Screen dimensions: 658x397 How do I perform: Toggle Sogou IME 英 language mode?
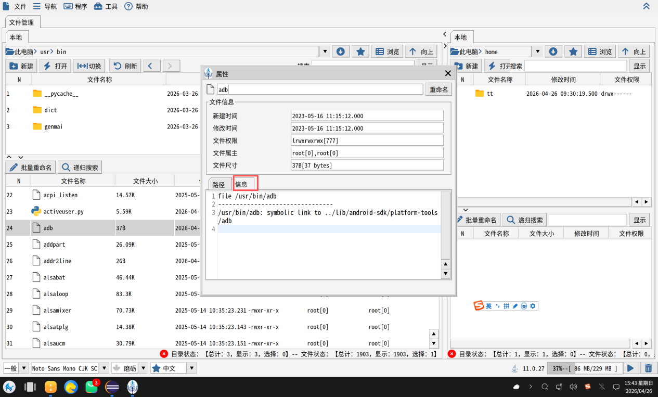pyautogui.click(x=489, y=306)
